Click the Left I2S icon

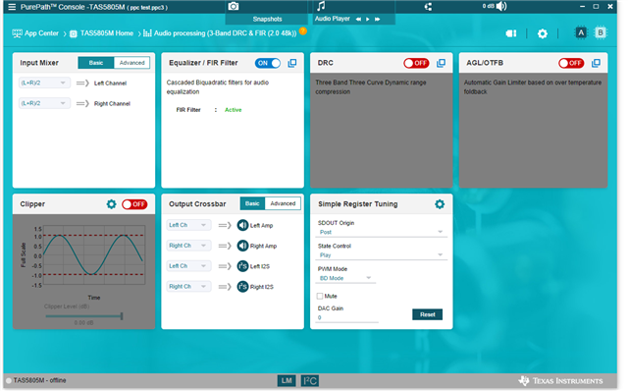[242, 266]
